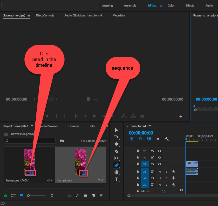Select the Slip tool

tap(117, 158)
